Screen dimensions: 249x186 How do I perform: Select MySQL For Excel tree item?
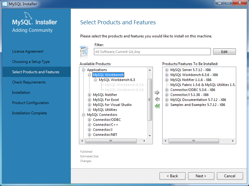(x=106, y=100)
